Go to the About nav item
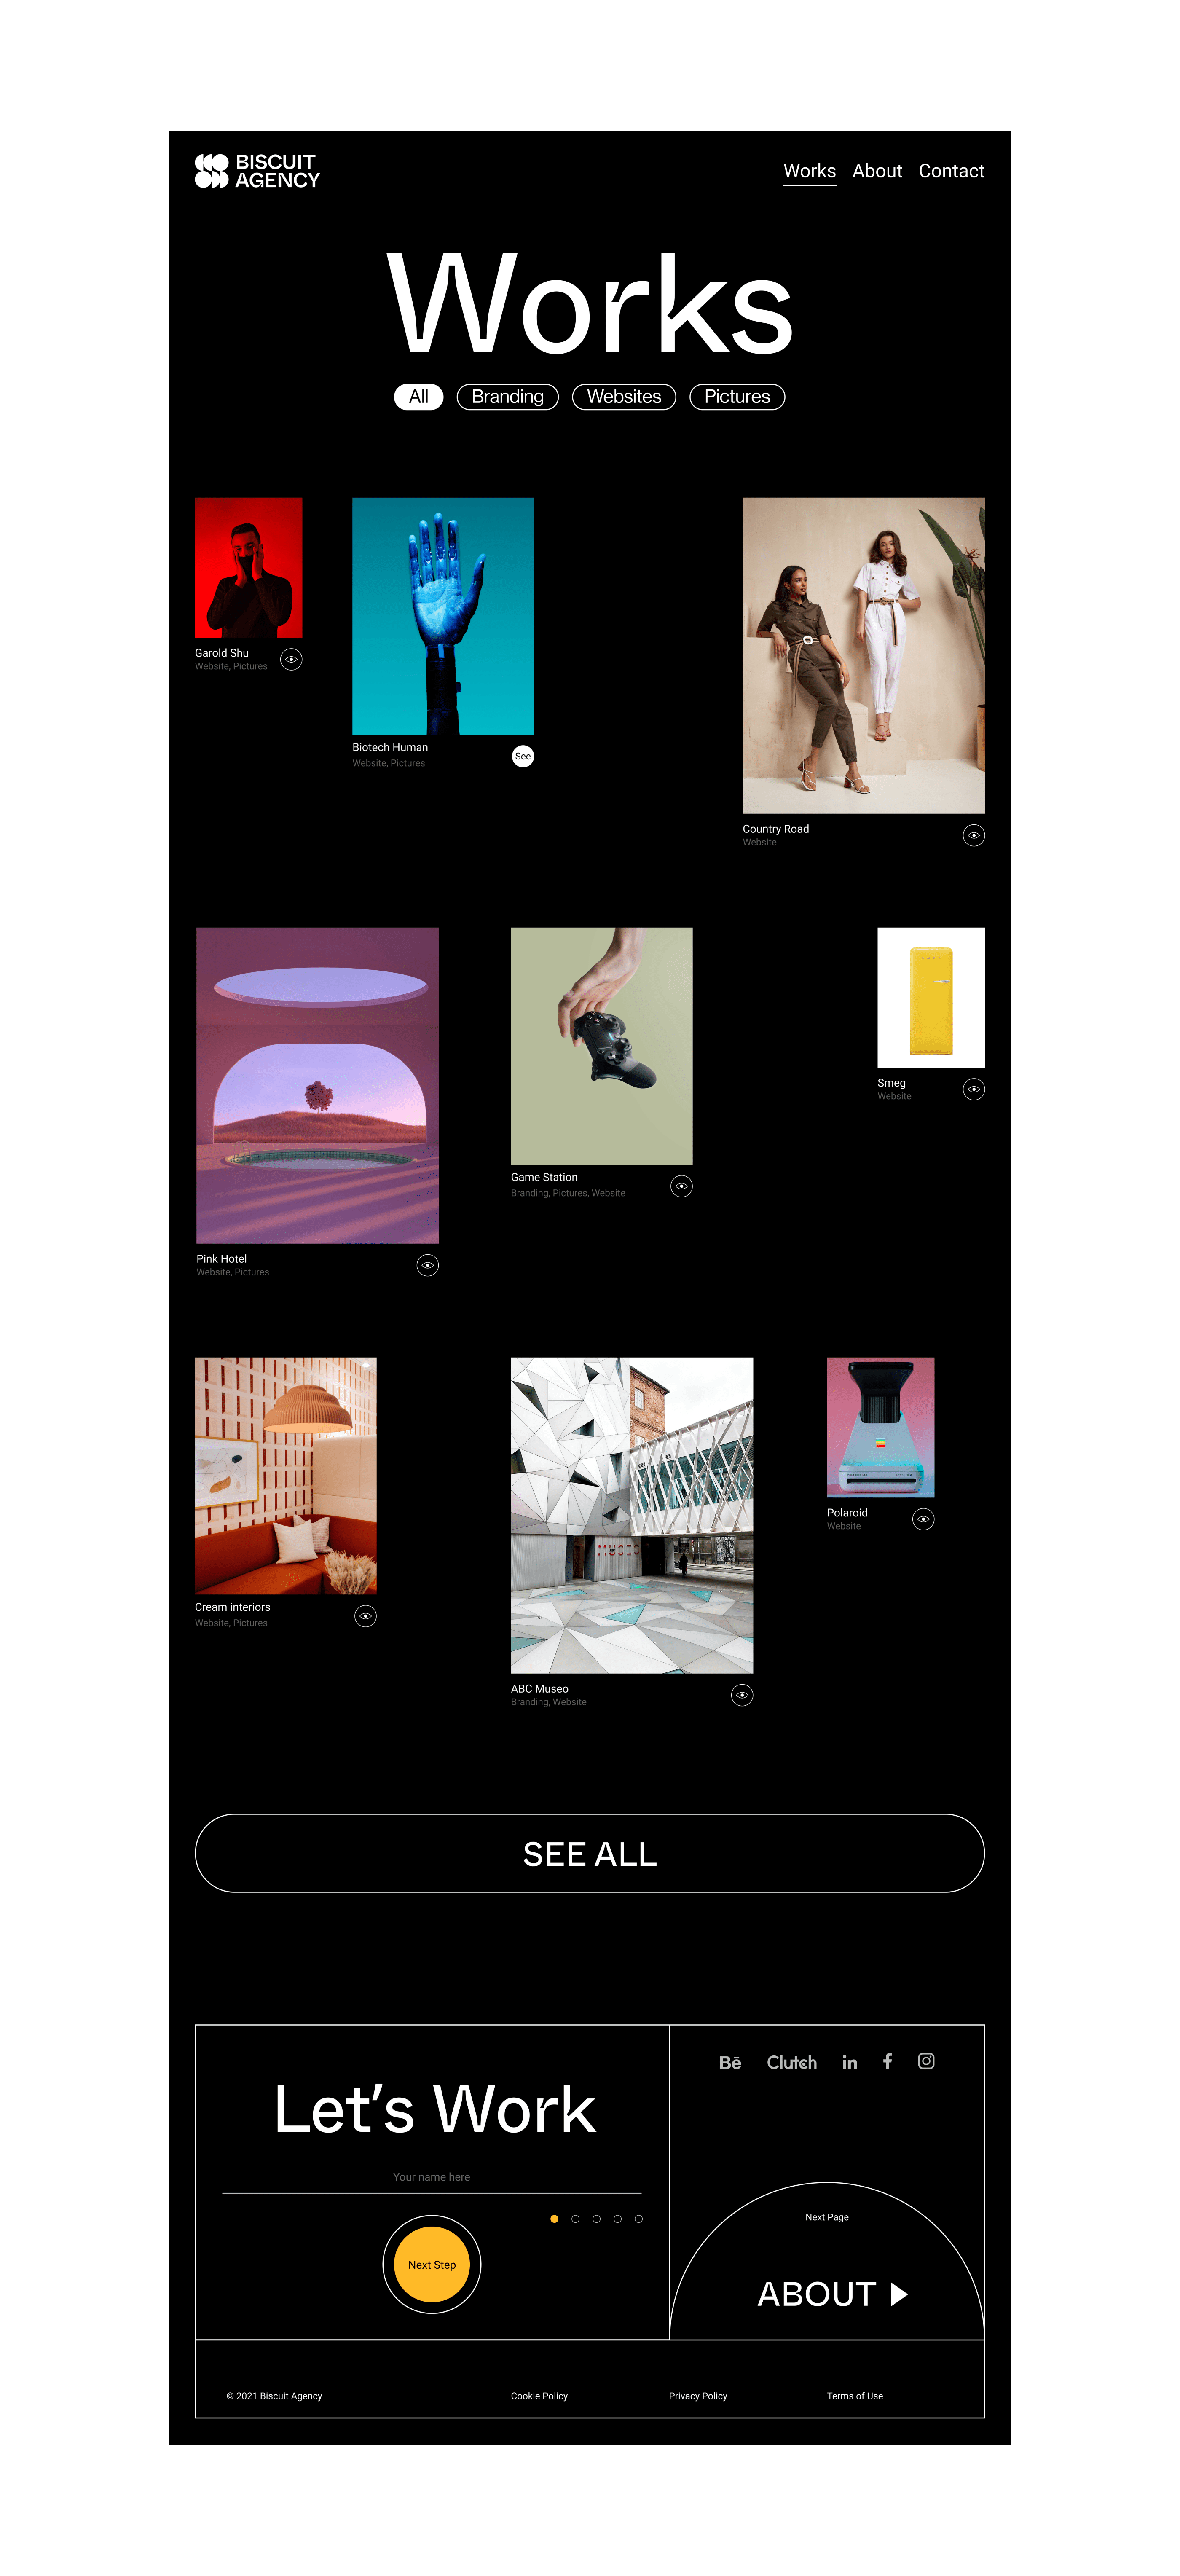Screen dimensions: 1180x2576 [x=877, y=171]
